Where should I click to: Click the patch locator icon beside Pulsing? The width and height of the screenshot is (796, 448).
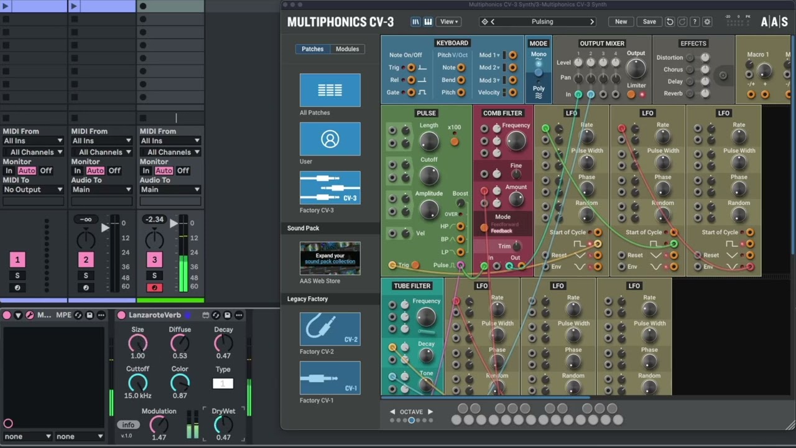[484, 22]
